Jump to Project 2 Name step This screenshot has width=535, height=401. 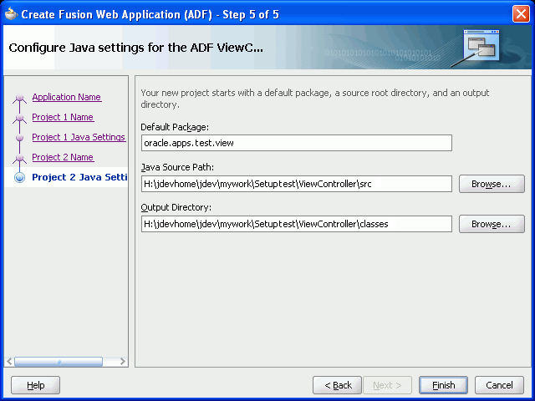[63, 158]
